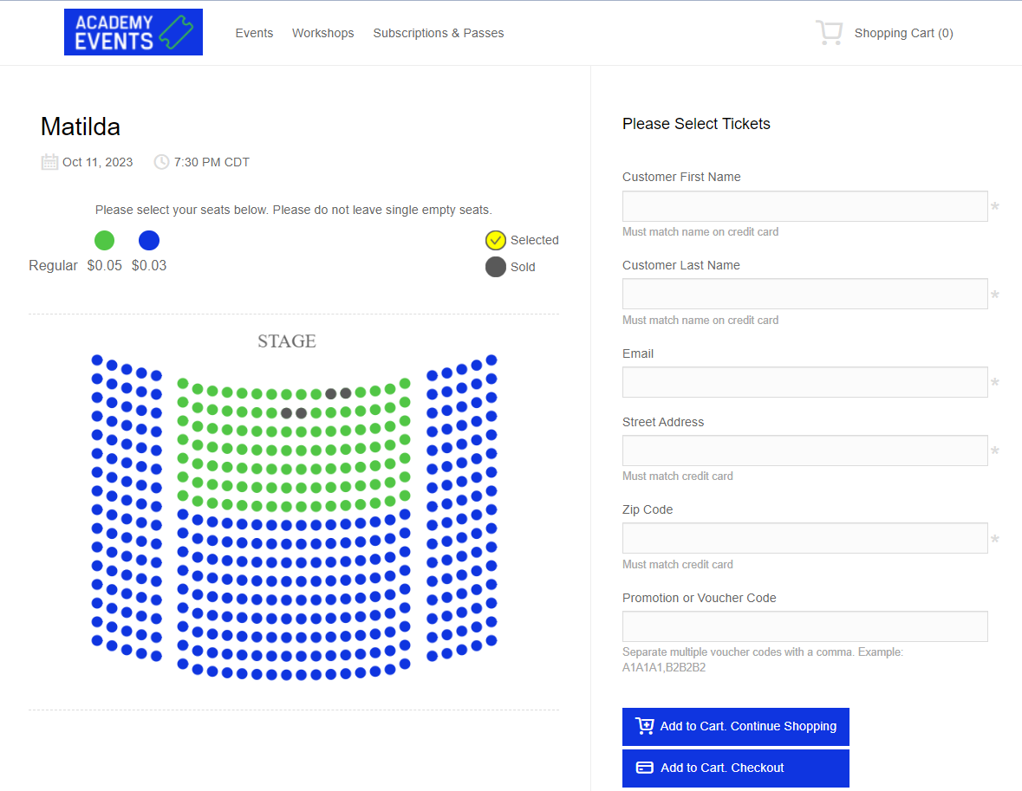1022x791 pixels.
Task: Click the Academy Events logo
Action: click(x=133, y=31)
